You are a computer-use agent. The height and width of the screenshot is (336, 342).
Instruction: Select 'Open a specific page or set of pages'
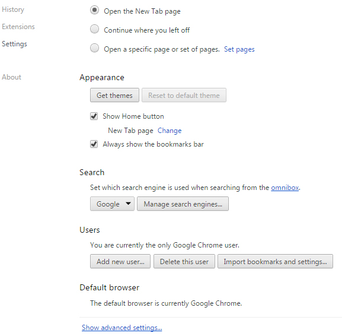point(94,48)
